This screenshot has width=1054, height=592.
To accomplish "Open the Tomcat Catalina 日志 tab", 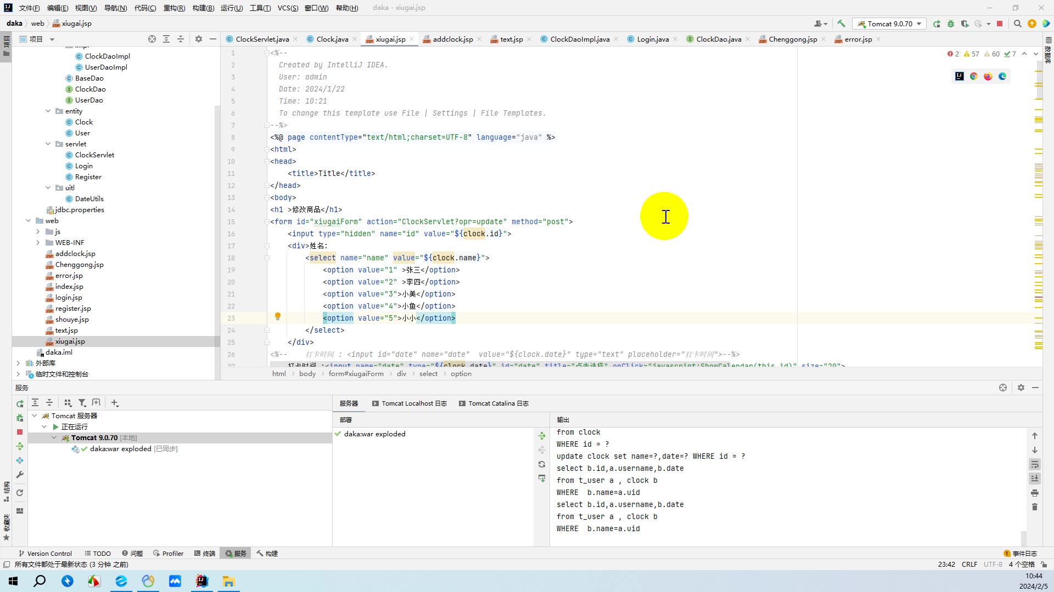I will click(x=498, y=403).
